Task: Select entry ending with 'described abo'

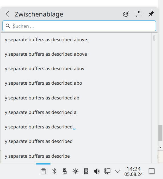Action: click(x=76, y=83)
